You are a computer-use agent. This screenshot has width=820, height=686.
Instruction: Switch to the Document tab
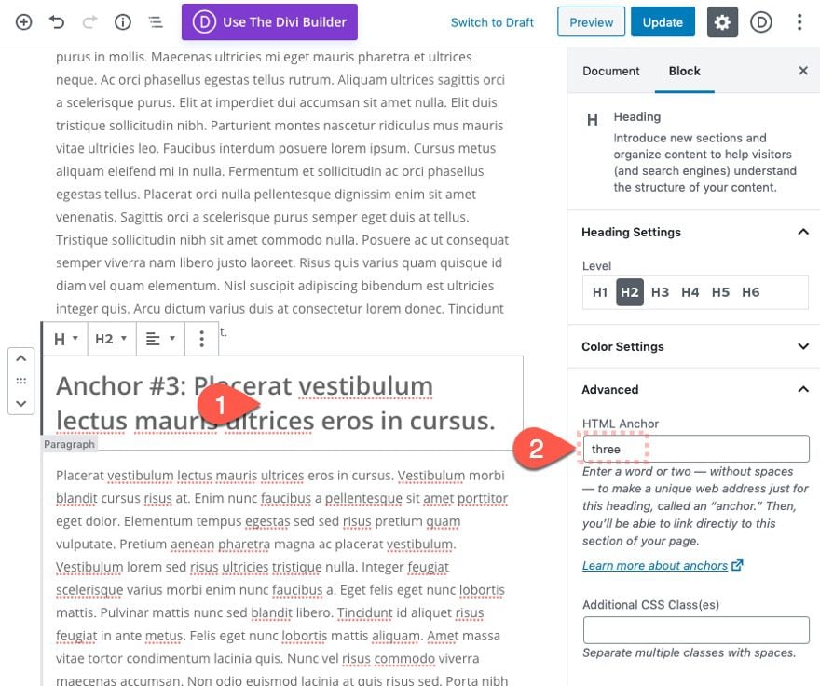610,71
